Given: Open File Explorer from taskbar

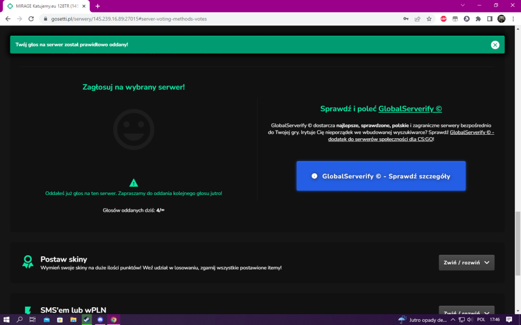Looking at the screenshot, I should click(x=73, y=320).
